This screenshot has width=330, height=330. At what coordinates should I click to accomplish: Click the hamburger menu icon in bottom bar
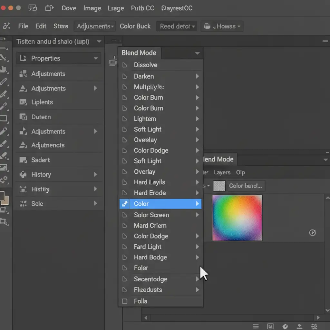(x=256, y=326)
